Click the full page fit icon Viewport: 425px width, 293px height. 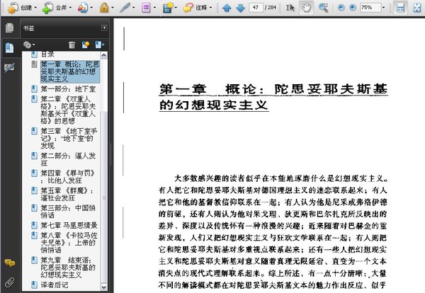click(417, 8)
